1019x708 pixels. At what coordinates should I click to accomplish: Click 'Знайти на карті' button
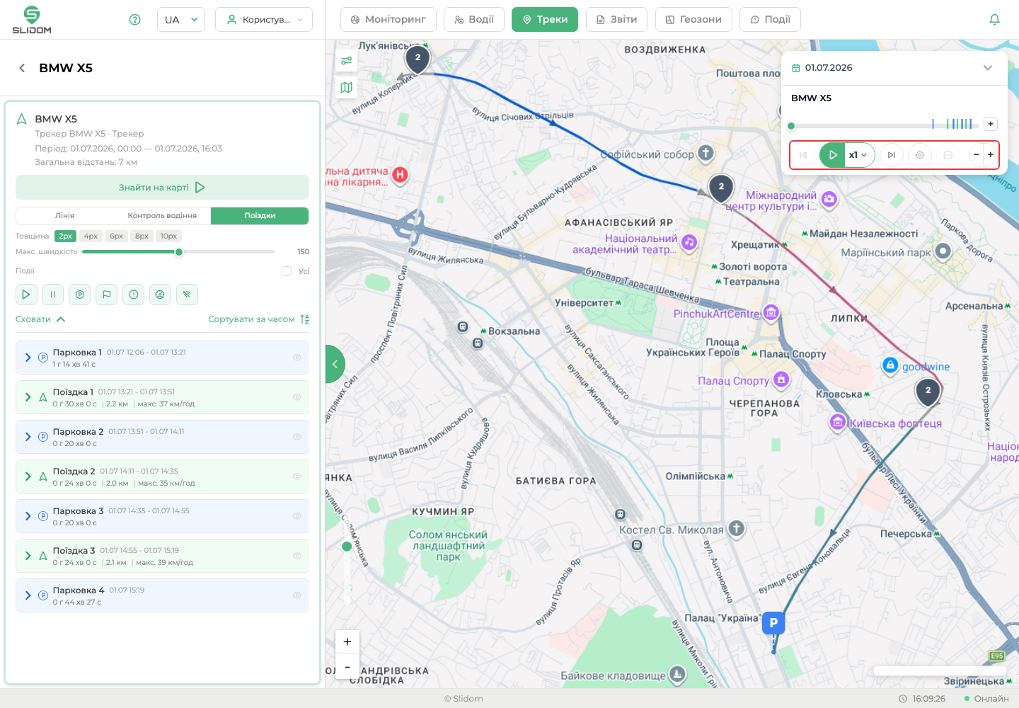click(x=162, y=188)
